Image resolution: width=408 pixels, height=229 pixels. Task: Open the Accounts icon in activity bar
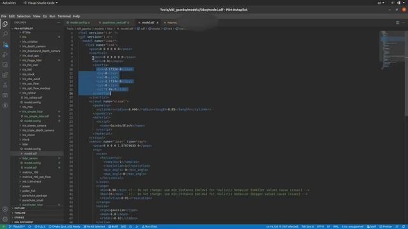tap(5, 209)
